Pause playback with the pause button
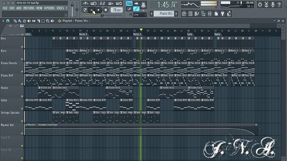The image size is (287, 161). click(x=91, y=10)
